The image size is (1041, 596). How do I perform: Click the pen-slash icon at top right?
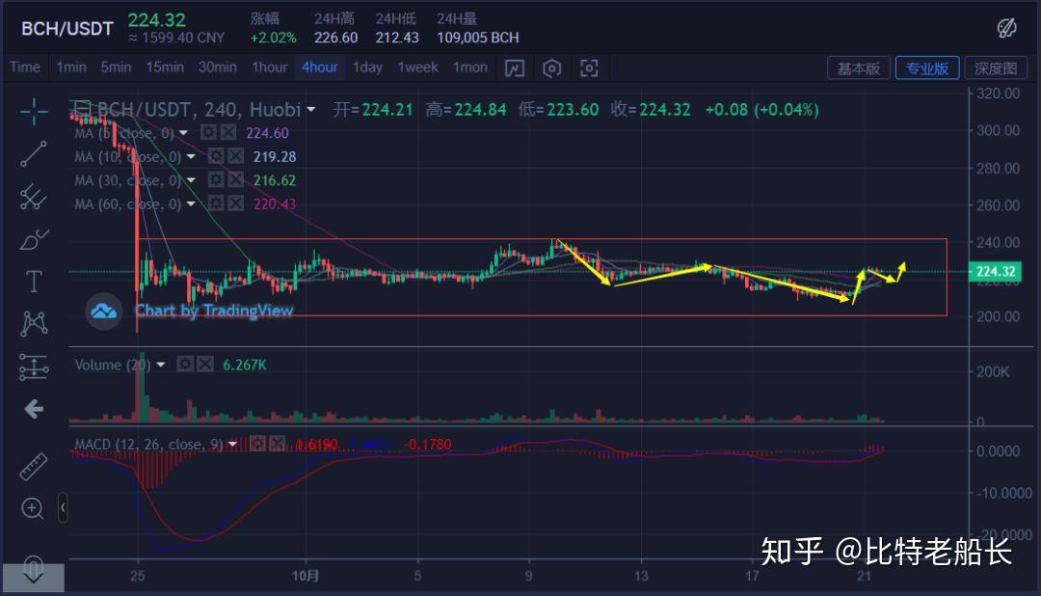coord(1006,28)
